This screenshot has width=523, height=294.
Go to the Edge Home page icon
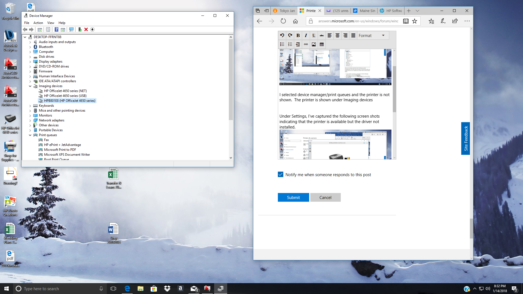[295, 21]
